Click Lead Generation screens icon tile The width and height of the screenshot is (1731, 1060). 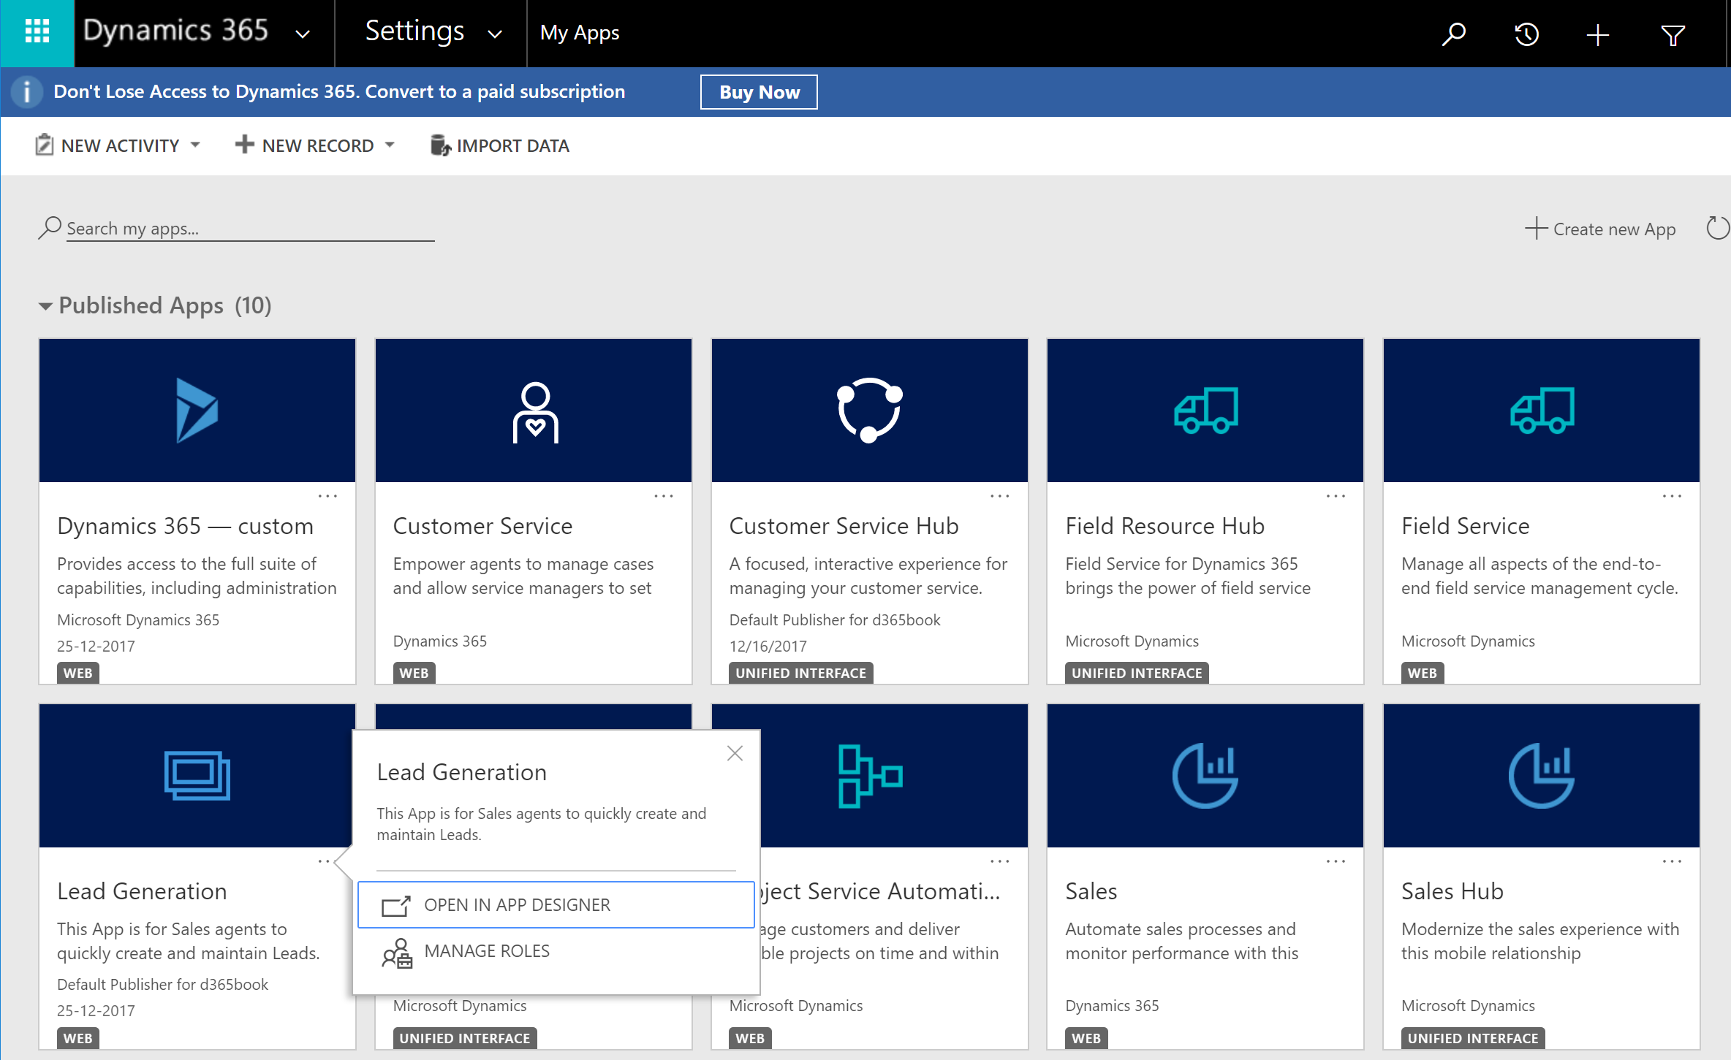point(197,775)
